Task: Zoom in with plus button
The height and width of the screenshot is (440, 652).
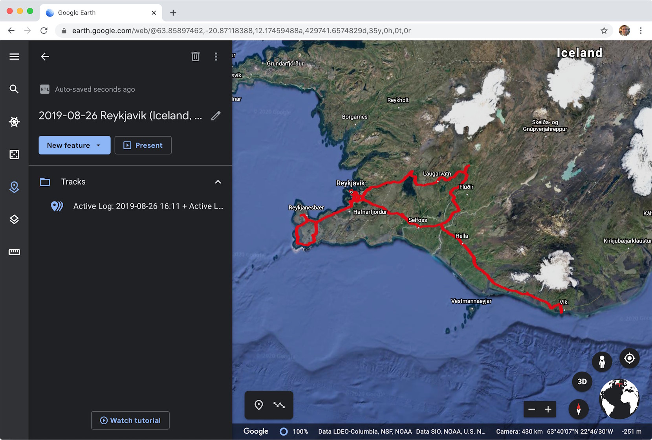Action: tap(548, 409)
